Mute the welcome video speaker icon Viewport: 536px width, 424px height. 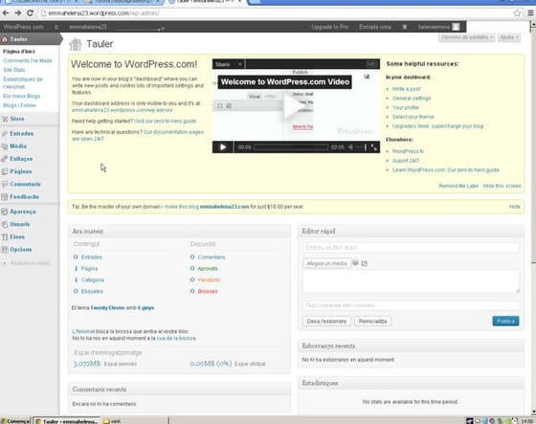coord(350,147)
